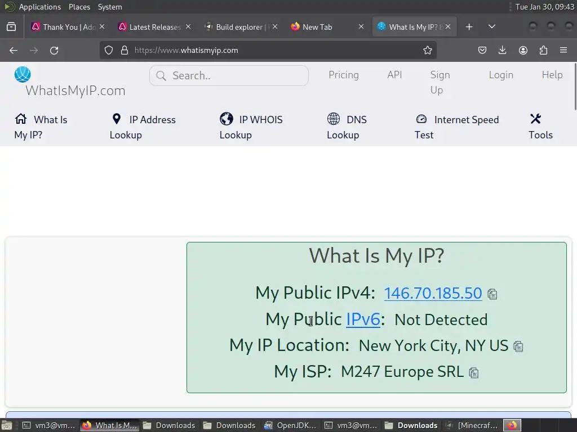Click the clock showing Tue Jan 30
This screenshot has height=432, width=577.
tap(545, 7)
